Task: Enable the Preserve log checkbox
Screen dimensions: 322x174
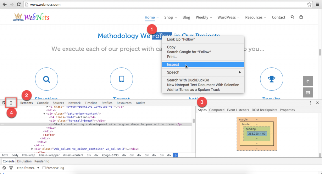Action: [44, 168]
